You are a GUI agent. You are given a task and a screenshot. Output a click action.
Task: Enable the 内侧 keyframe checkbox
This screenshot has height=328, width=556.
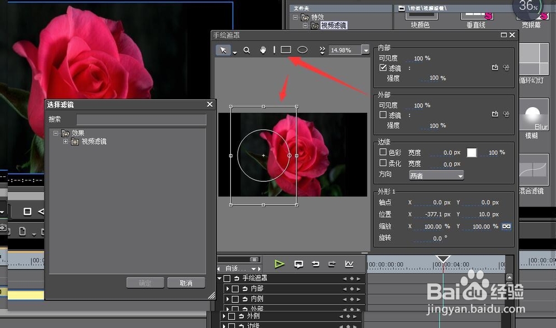click(235, 299)
